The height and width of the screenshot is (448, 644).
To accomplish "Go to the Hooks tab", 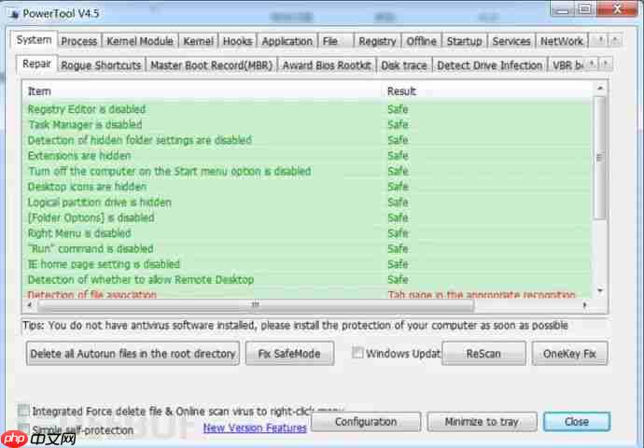I will pyautogui.click(x=237, y=41).
